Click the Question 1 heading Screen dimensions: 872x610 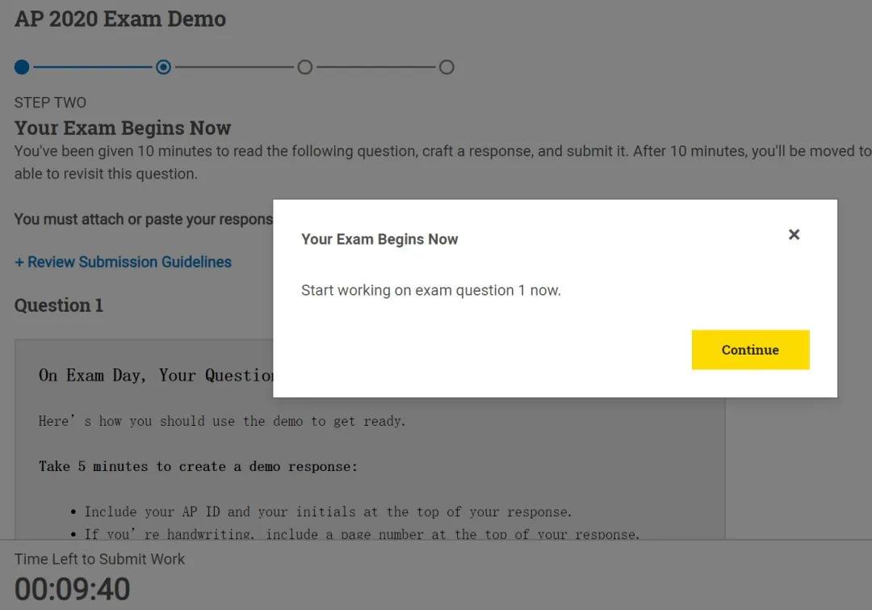(x=59, y=305)
